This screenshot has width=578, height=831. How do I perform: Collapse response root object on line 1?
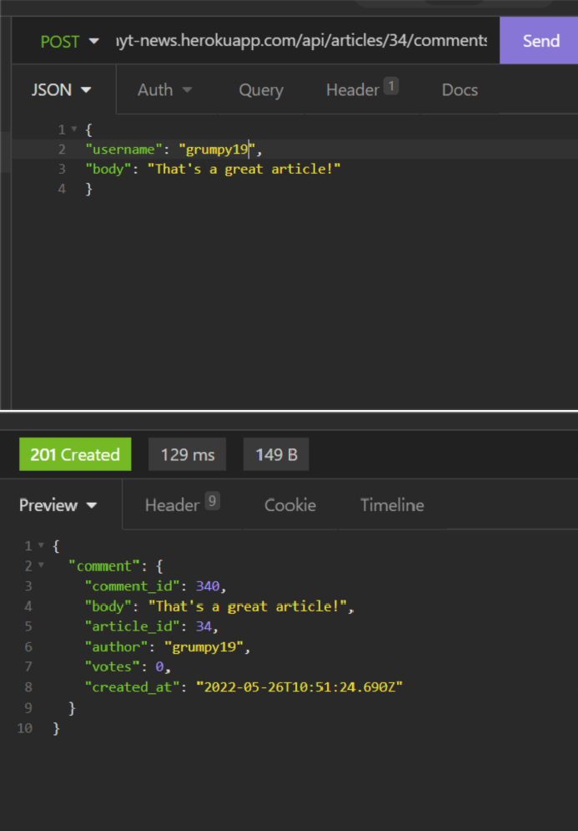pos(42,545)
